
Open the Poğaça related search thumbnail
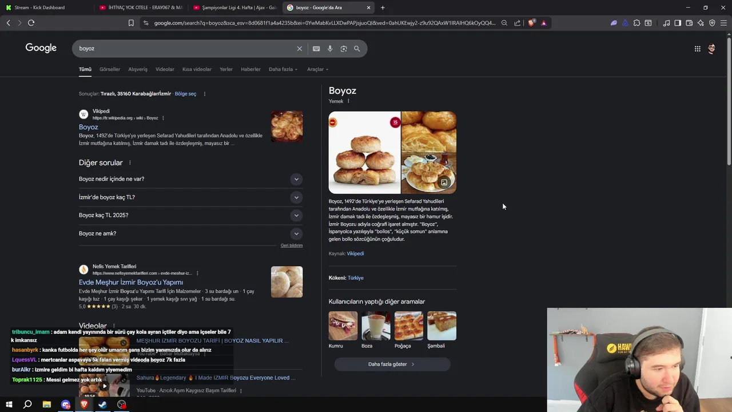pyautogui.click(x=409, y=326)
